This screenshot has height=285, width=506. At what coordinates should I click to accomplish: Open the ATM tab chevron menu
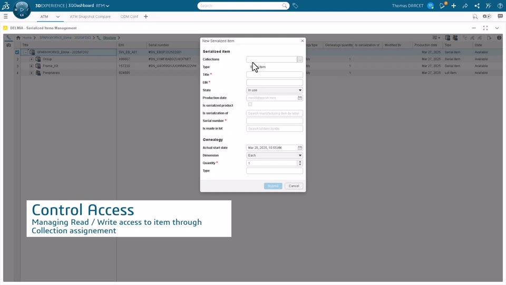pyautogui.click(x=58, y=16)
